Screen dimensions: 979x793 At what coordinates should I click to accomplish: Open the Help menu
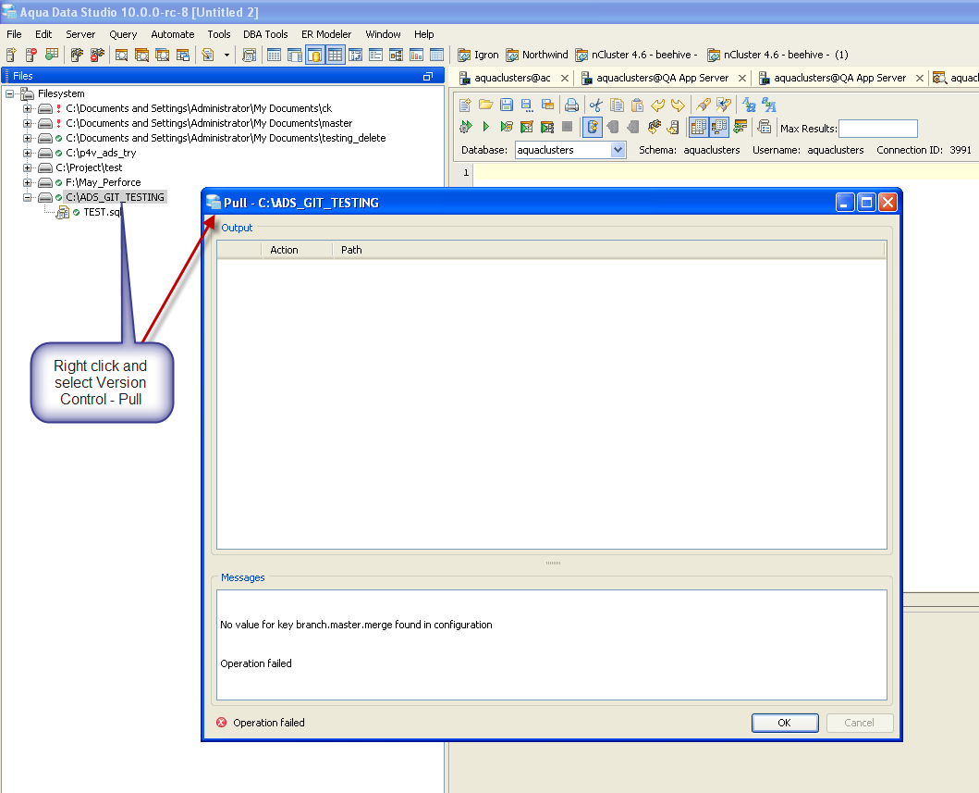tap(424, 34)
